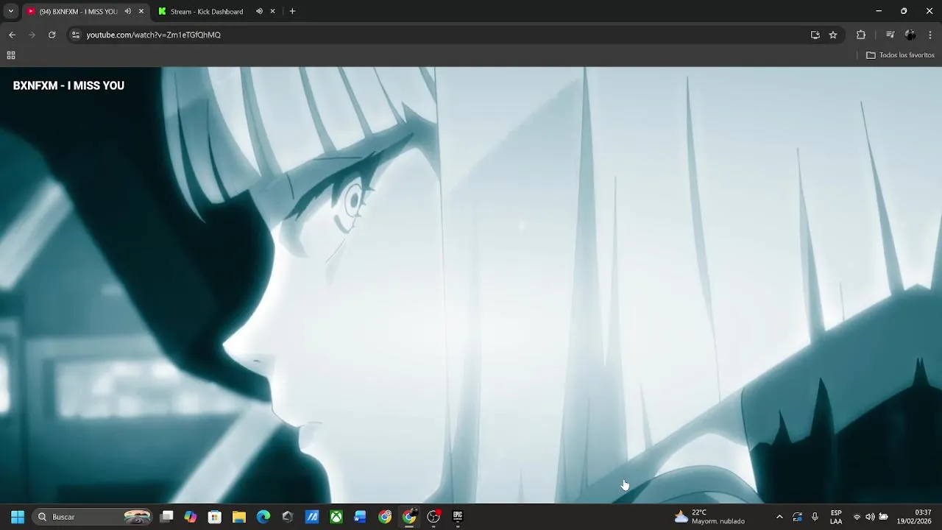
Task: Select the active Chrome window in taskbar
Action: (x=409, y=517)
